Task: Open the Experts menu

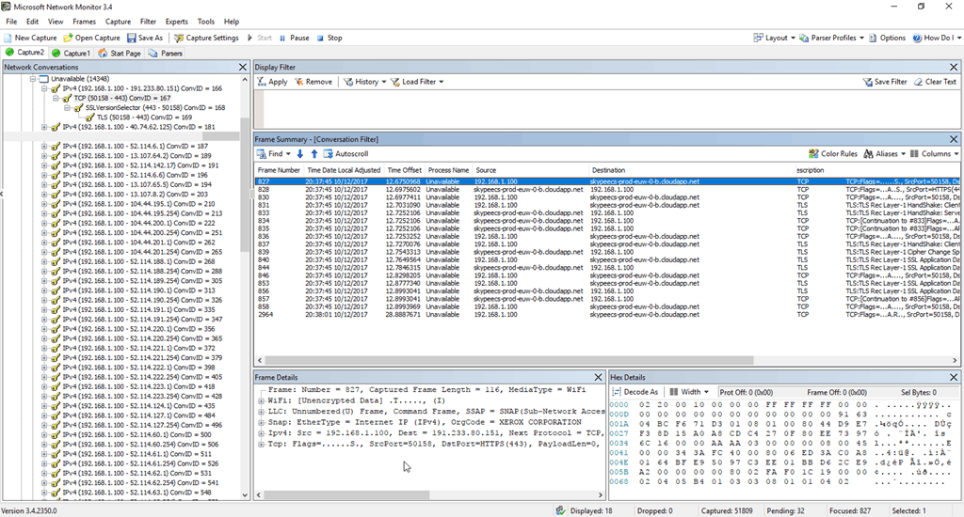Action: 176,21
